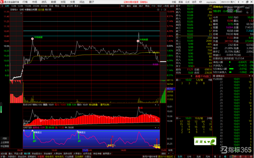Click the first 冲高就砸 red target marker
This screenshot has width=254, height=158.
pos(32,39)
